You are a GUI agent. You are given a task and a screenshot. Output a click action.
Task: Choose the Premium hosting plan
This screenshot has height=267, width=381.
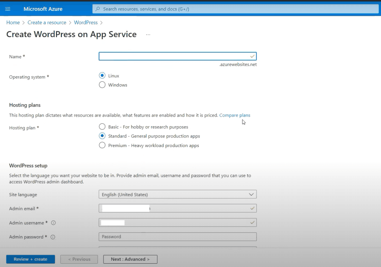click(x=102, y=145)
